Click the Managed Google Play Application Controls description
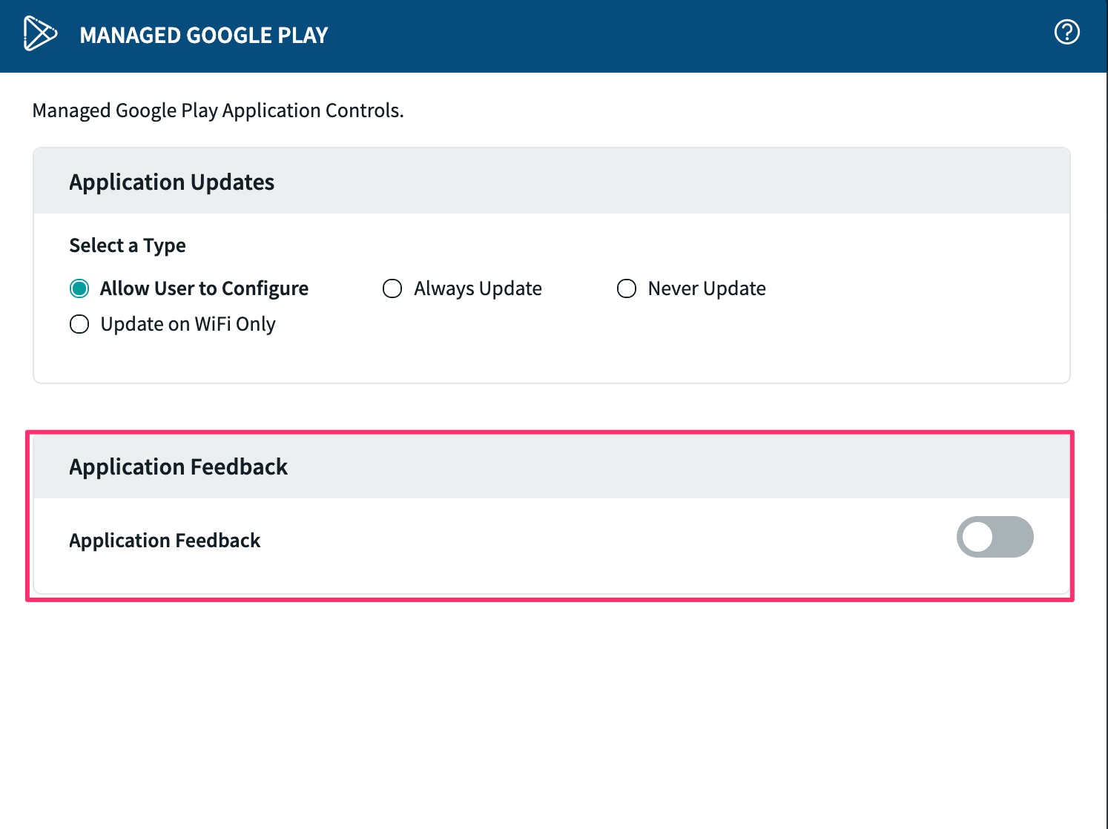Screen dimensions: 1108x829 pyautogui.click(x=218, y=110)
